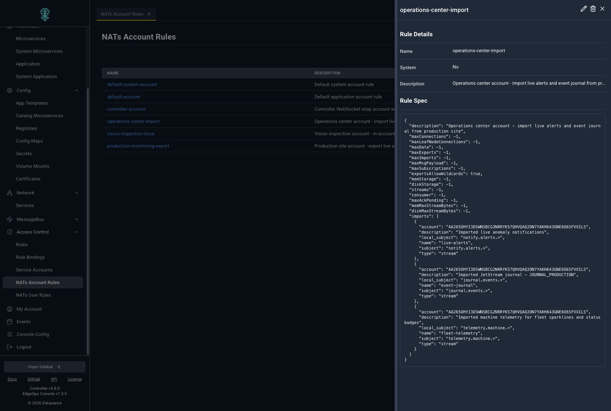Click the DESCRIPTION column header
Viewport: 611px width, 411px height.
[327, 73]
